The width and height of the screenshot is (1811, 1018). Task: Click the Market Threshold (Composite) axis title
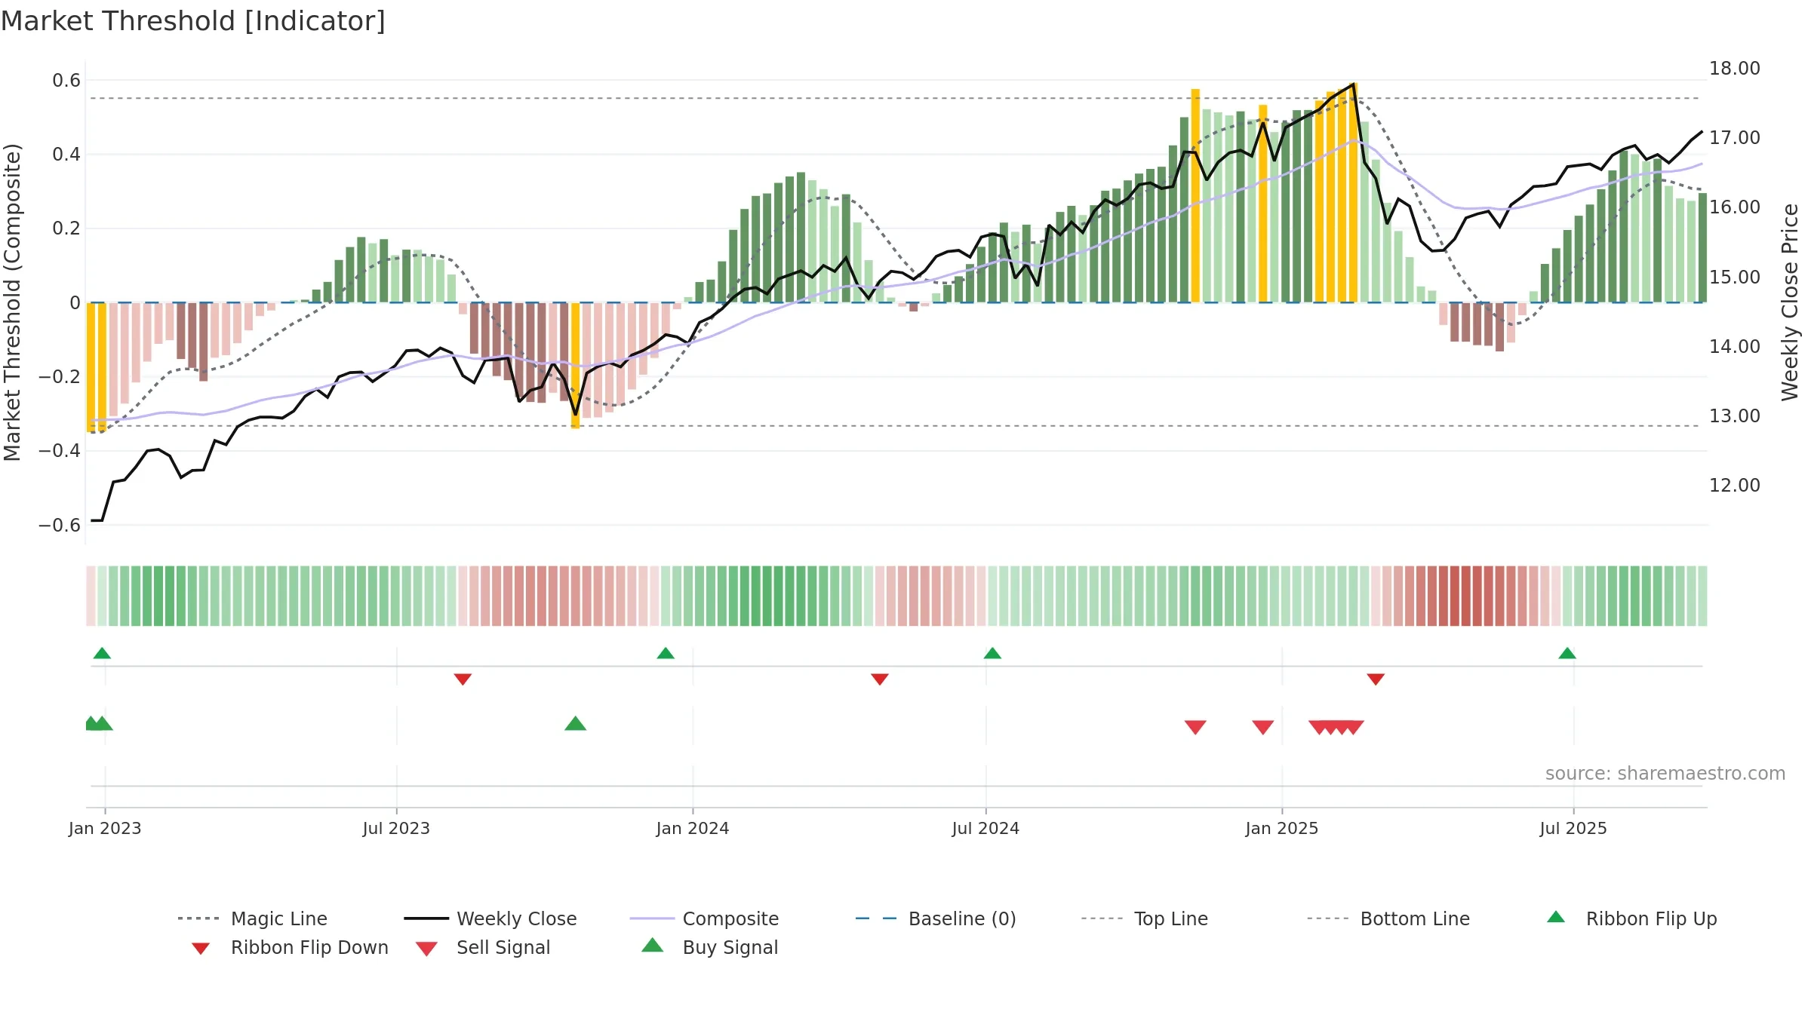coord(12,302)
